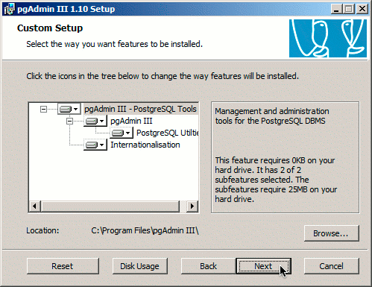Screen dimensions: 372x287
Task: Open install options for PostgreSQL Utilities feature
Action: [x=122, y=133]
